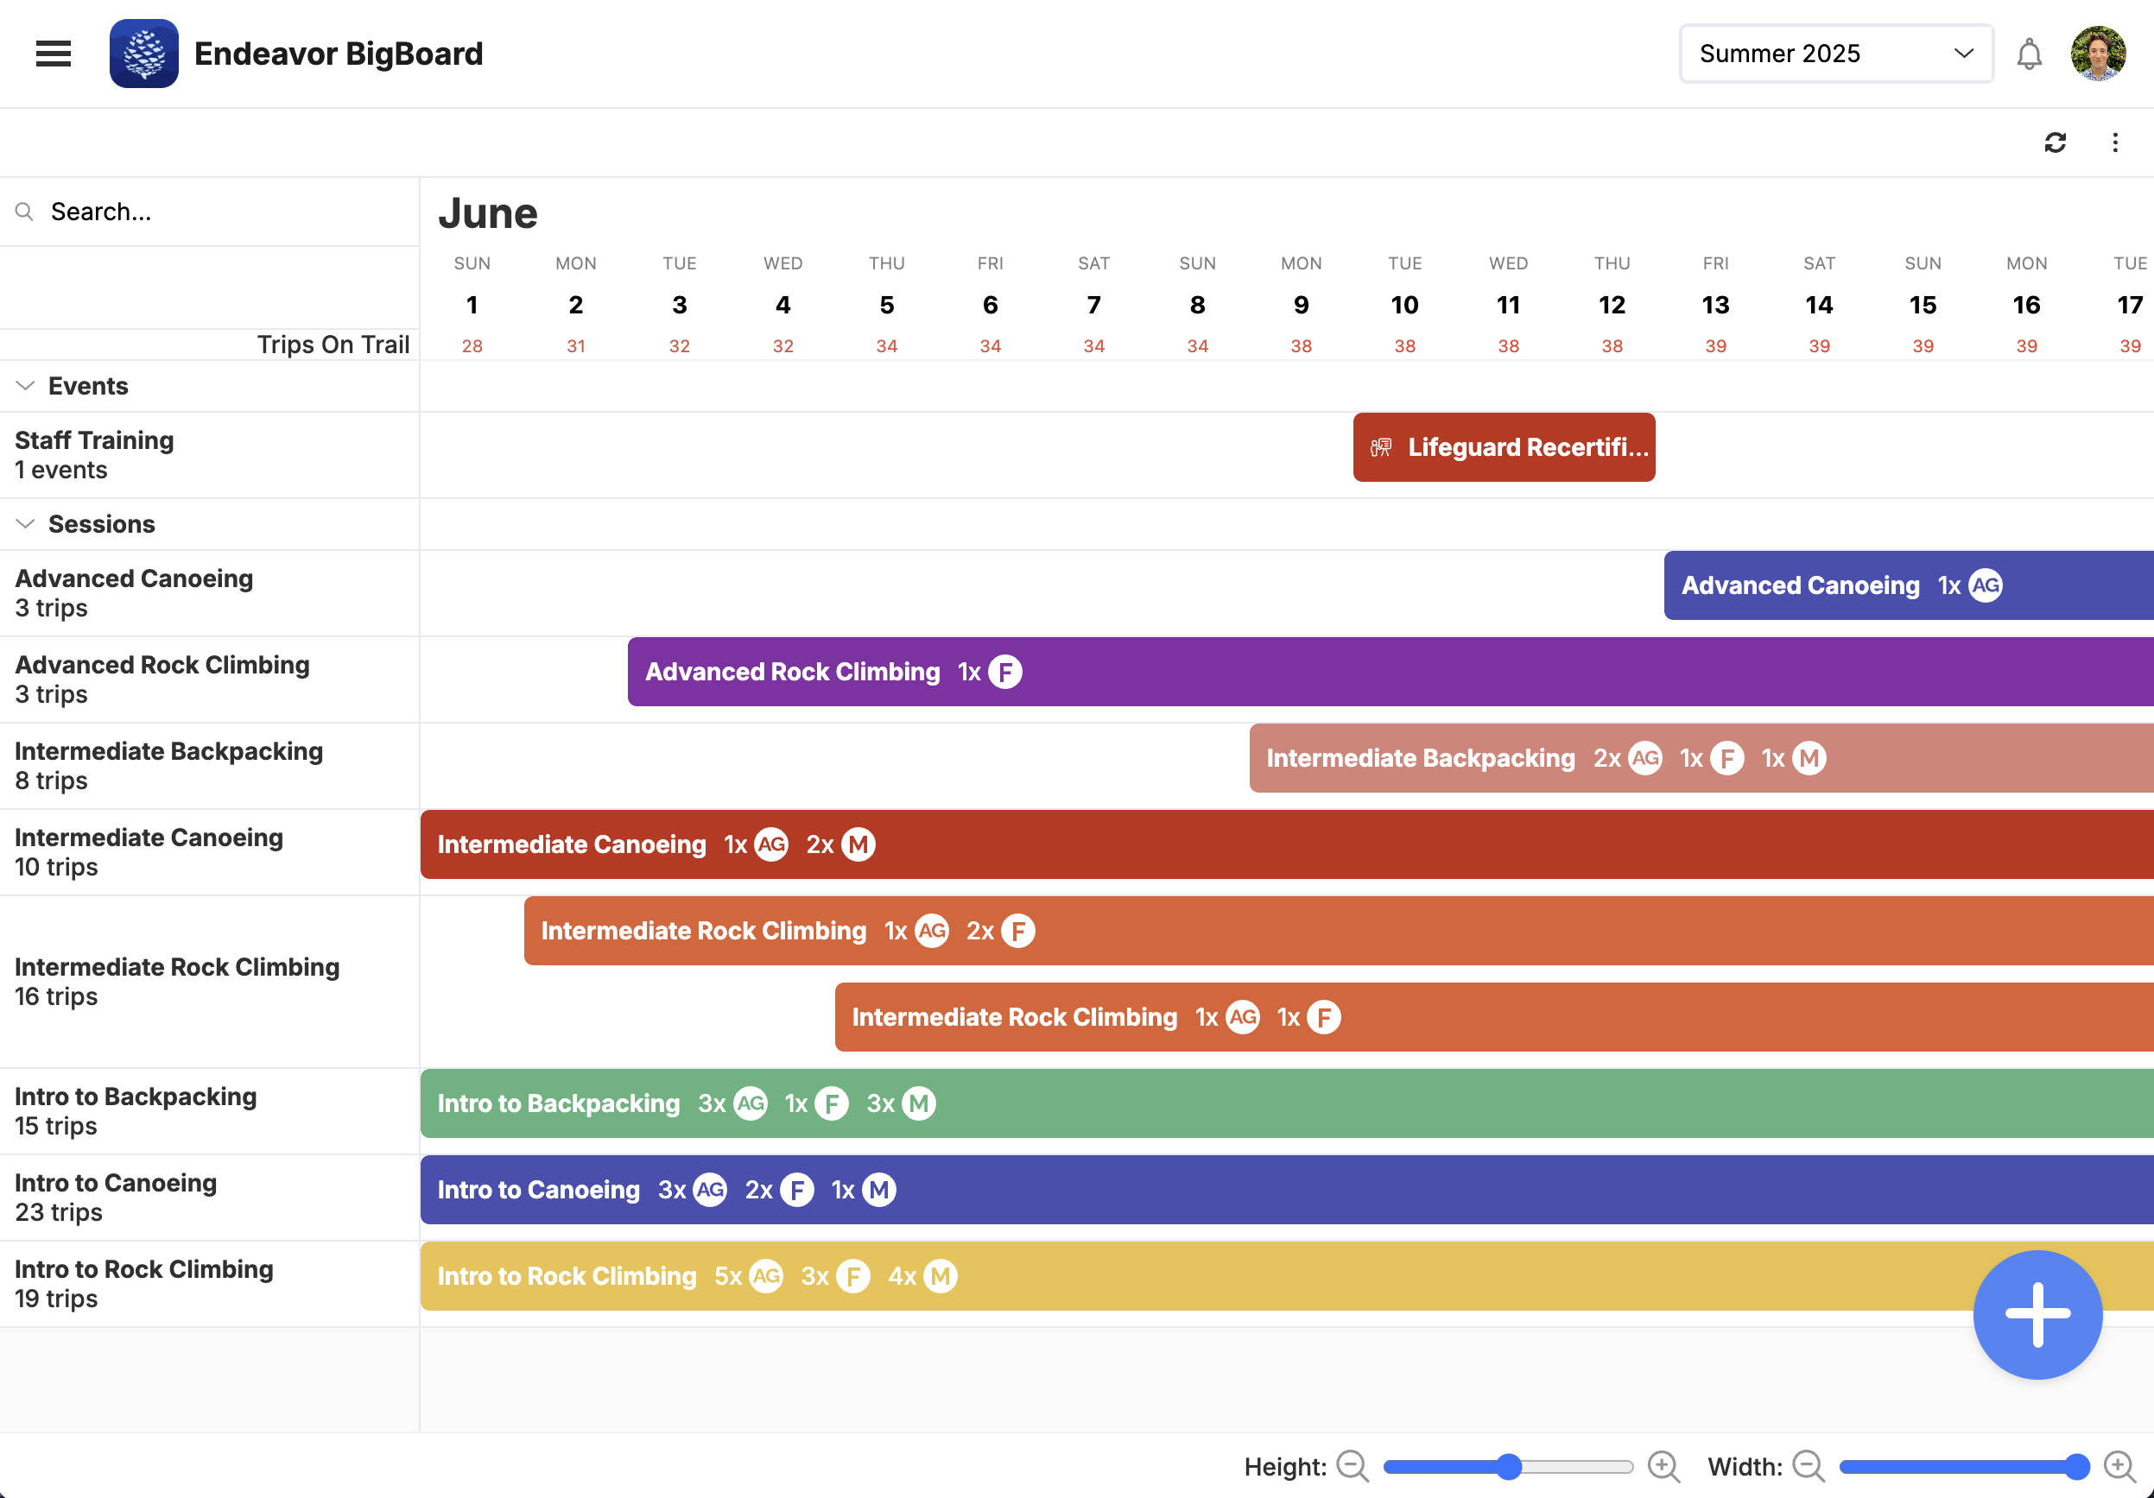
Task: Adjust the Width slider handle
Action: (2079, 1466)
